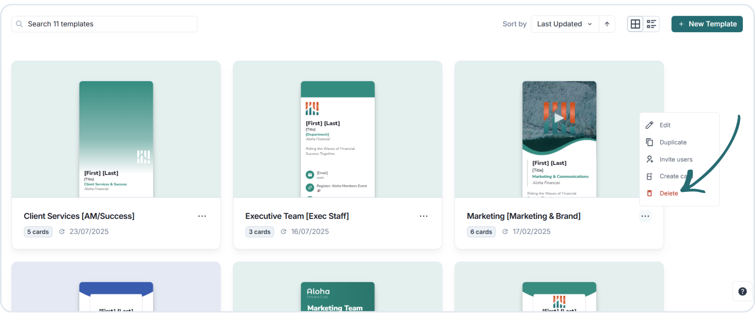Image resolution: width=755 pixels, height=323 pixels.
Task: Click the date 23/07/2025
Action: [89, 232]
